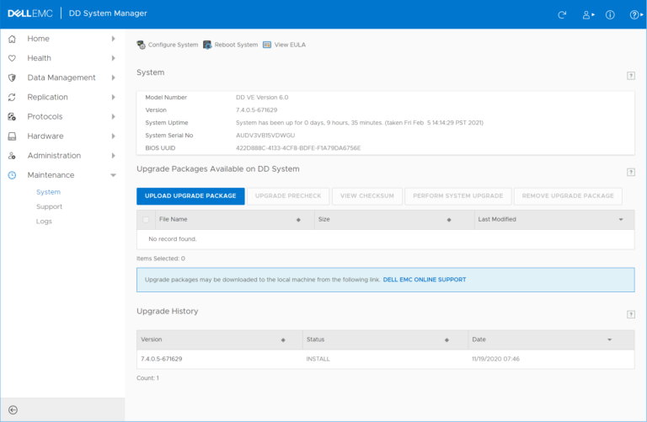Sort upgrade history by Status sort icon
The height and width of the screenshot is (422, 647).
pos(446,340)
